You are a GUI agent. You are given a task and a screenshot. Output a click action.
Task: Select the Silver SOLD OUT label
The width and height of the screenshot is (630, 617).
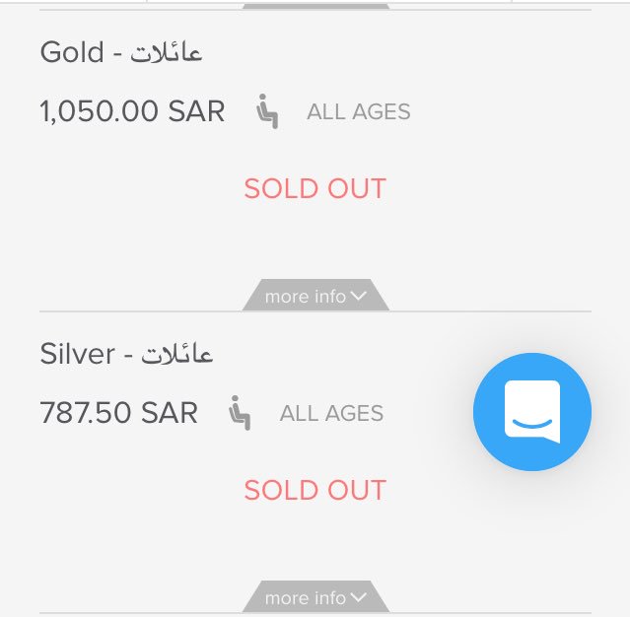315,490
